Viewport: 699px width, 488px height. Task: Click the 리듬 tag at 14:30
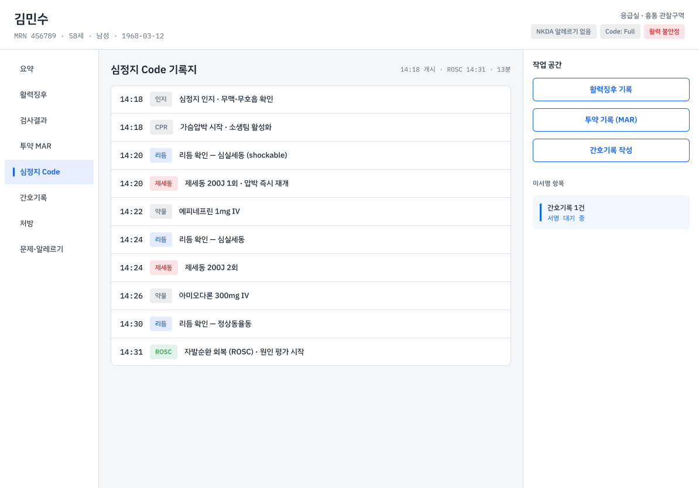click(x=161, y=324)
